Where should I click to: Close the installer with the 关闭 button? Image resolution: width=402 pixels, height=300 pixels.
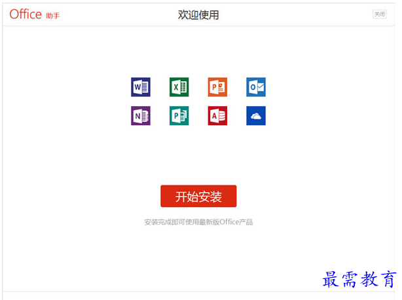pos(380,14)
